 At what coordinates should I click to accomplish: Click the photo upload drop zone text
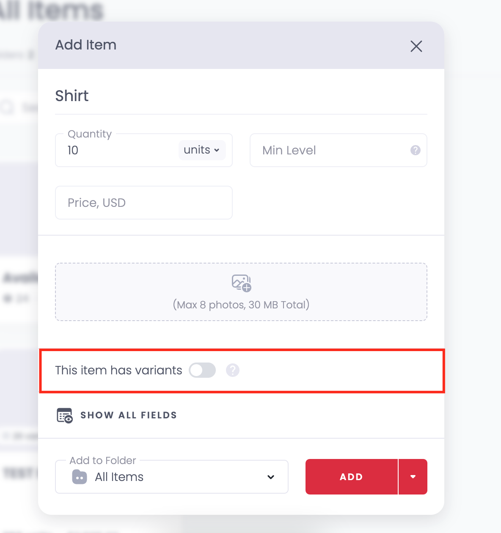tap(241, 305)
